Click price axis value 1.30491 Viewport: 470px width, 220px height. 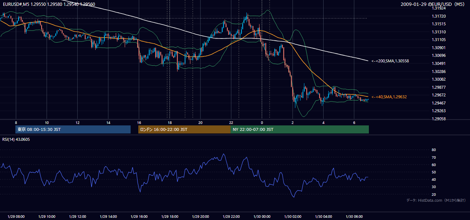439,63
